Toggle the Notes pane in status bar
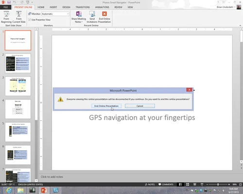This screenshot has width=243, height=194. [150, 184]
